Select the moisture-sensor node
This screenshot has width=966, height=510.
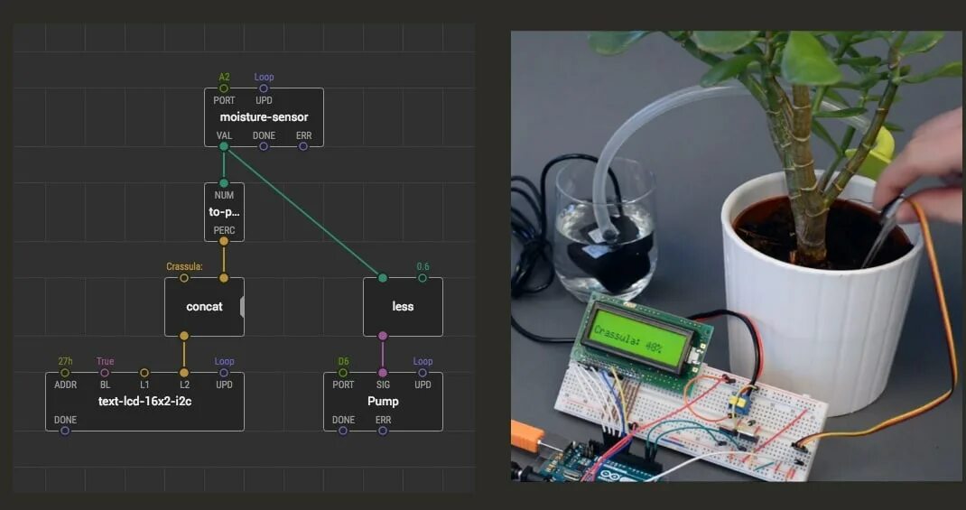(264, 117)
